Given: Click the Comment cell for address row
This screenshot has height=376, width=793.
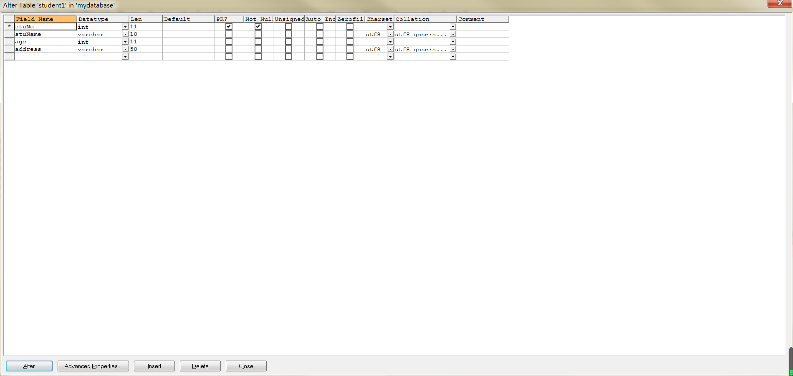Looking at the screenshot, I should pos(482,49).
